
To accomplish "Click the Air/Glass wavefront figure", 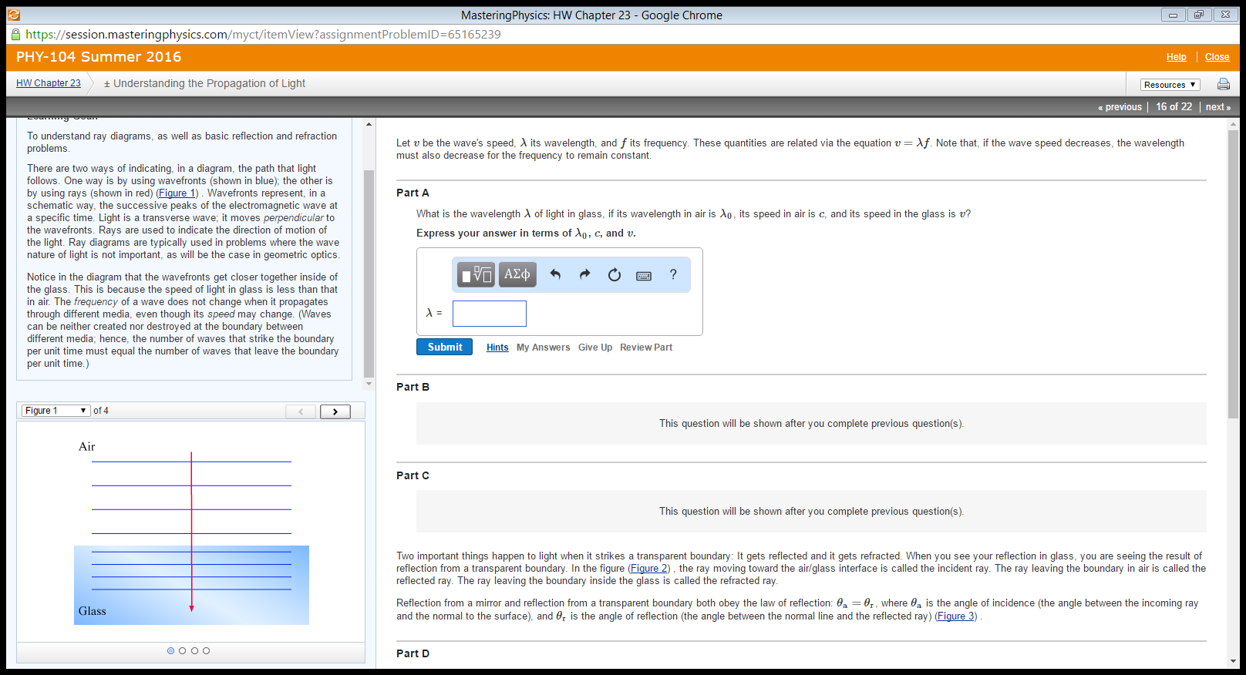I will [x=191, y=532].
